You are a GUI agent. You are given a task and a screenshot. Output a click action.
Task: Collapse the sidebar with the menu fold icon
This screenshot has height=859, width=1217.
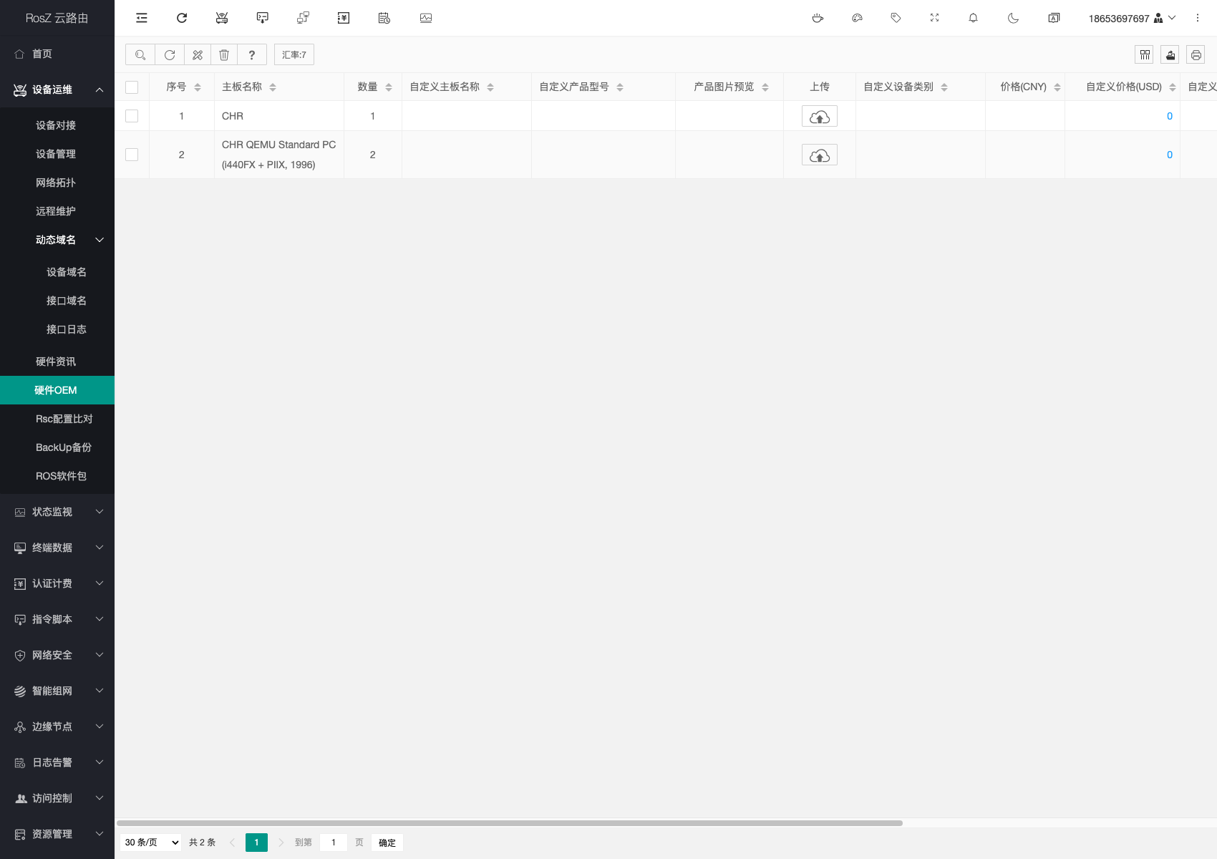click(142, 18)
